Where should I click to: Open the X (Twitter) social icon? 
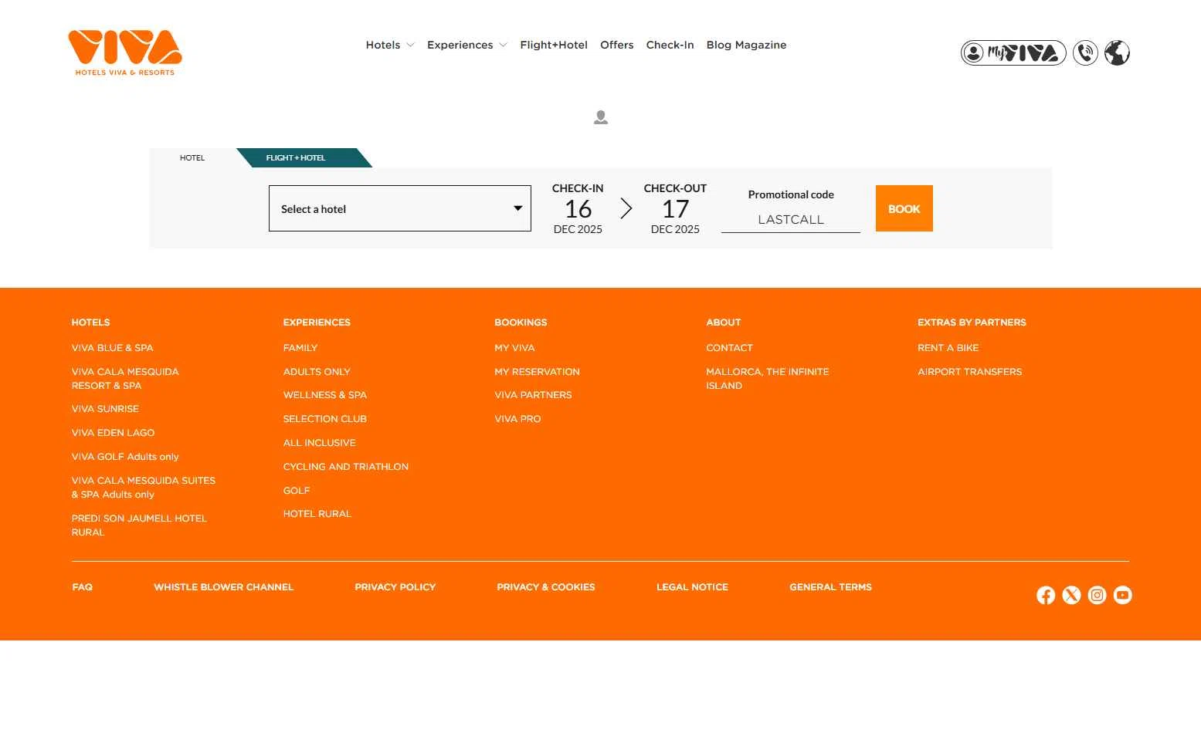point(1071,595)
